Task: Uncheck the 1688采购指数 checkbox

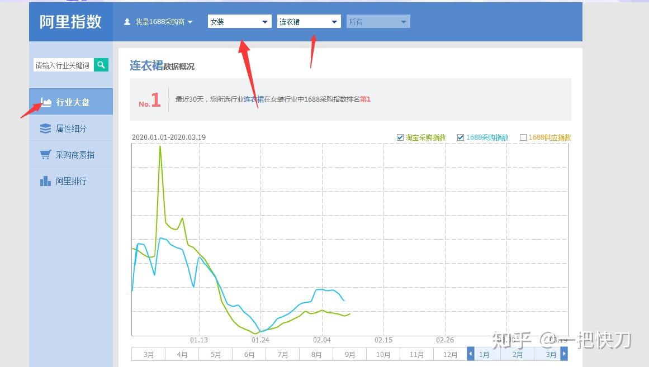Action: pyautogui.click(x=460, y=137)
